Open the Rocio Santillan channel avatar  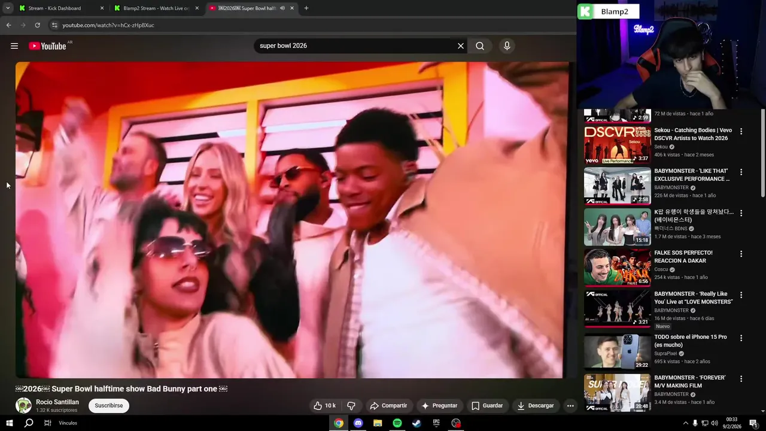pos(23,405)
